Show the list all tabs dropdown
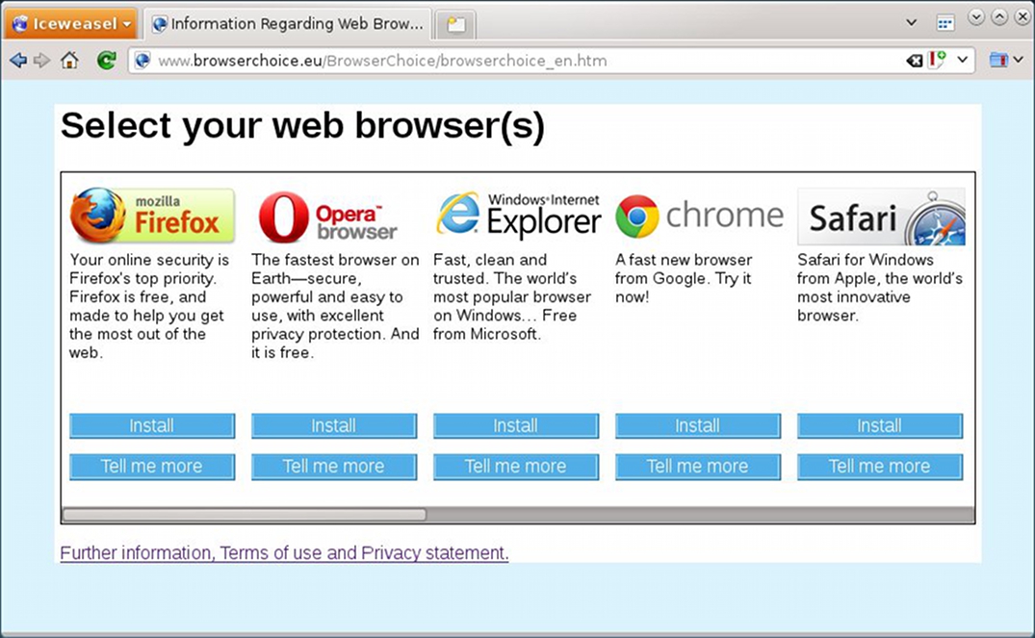The height and width of the screenshot is (638, 1035). tap(912, 22)
